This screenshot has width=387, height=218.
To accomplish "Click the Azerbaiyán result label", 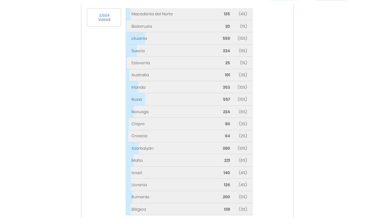I will pos(142,148).
